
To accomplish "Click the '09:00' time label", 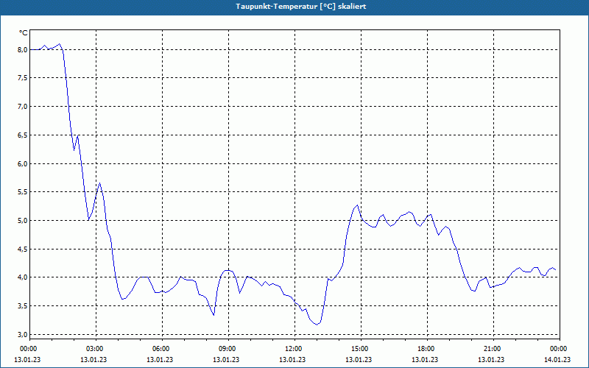I will (228, 349).
